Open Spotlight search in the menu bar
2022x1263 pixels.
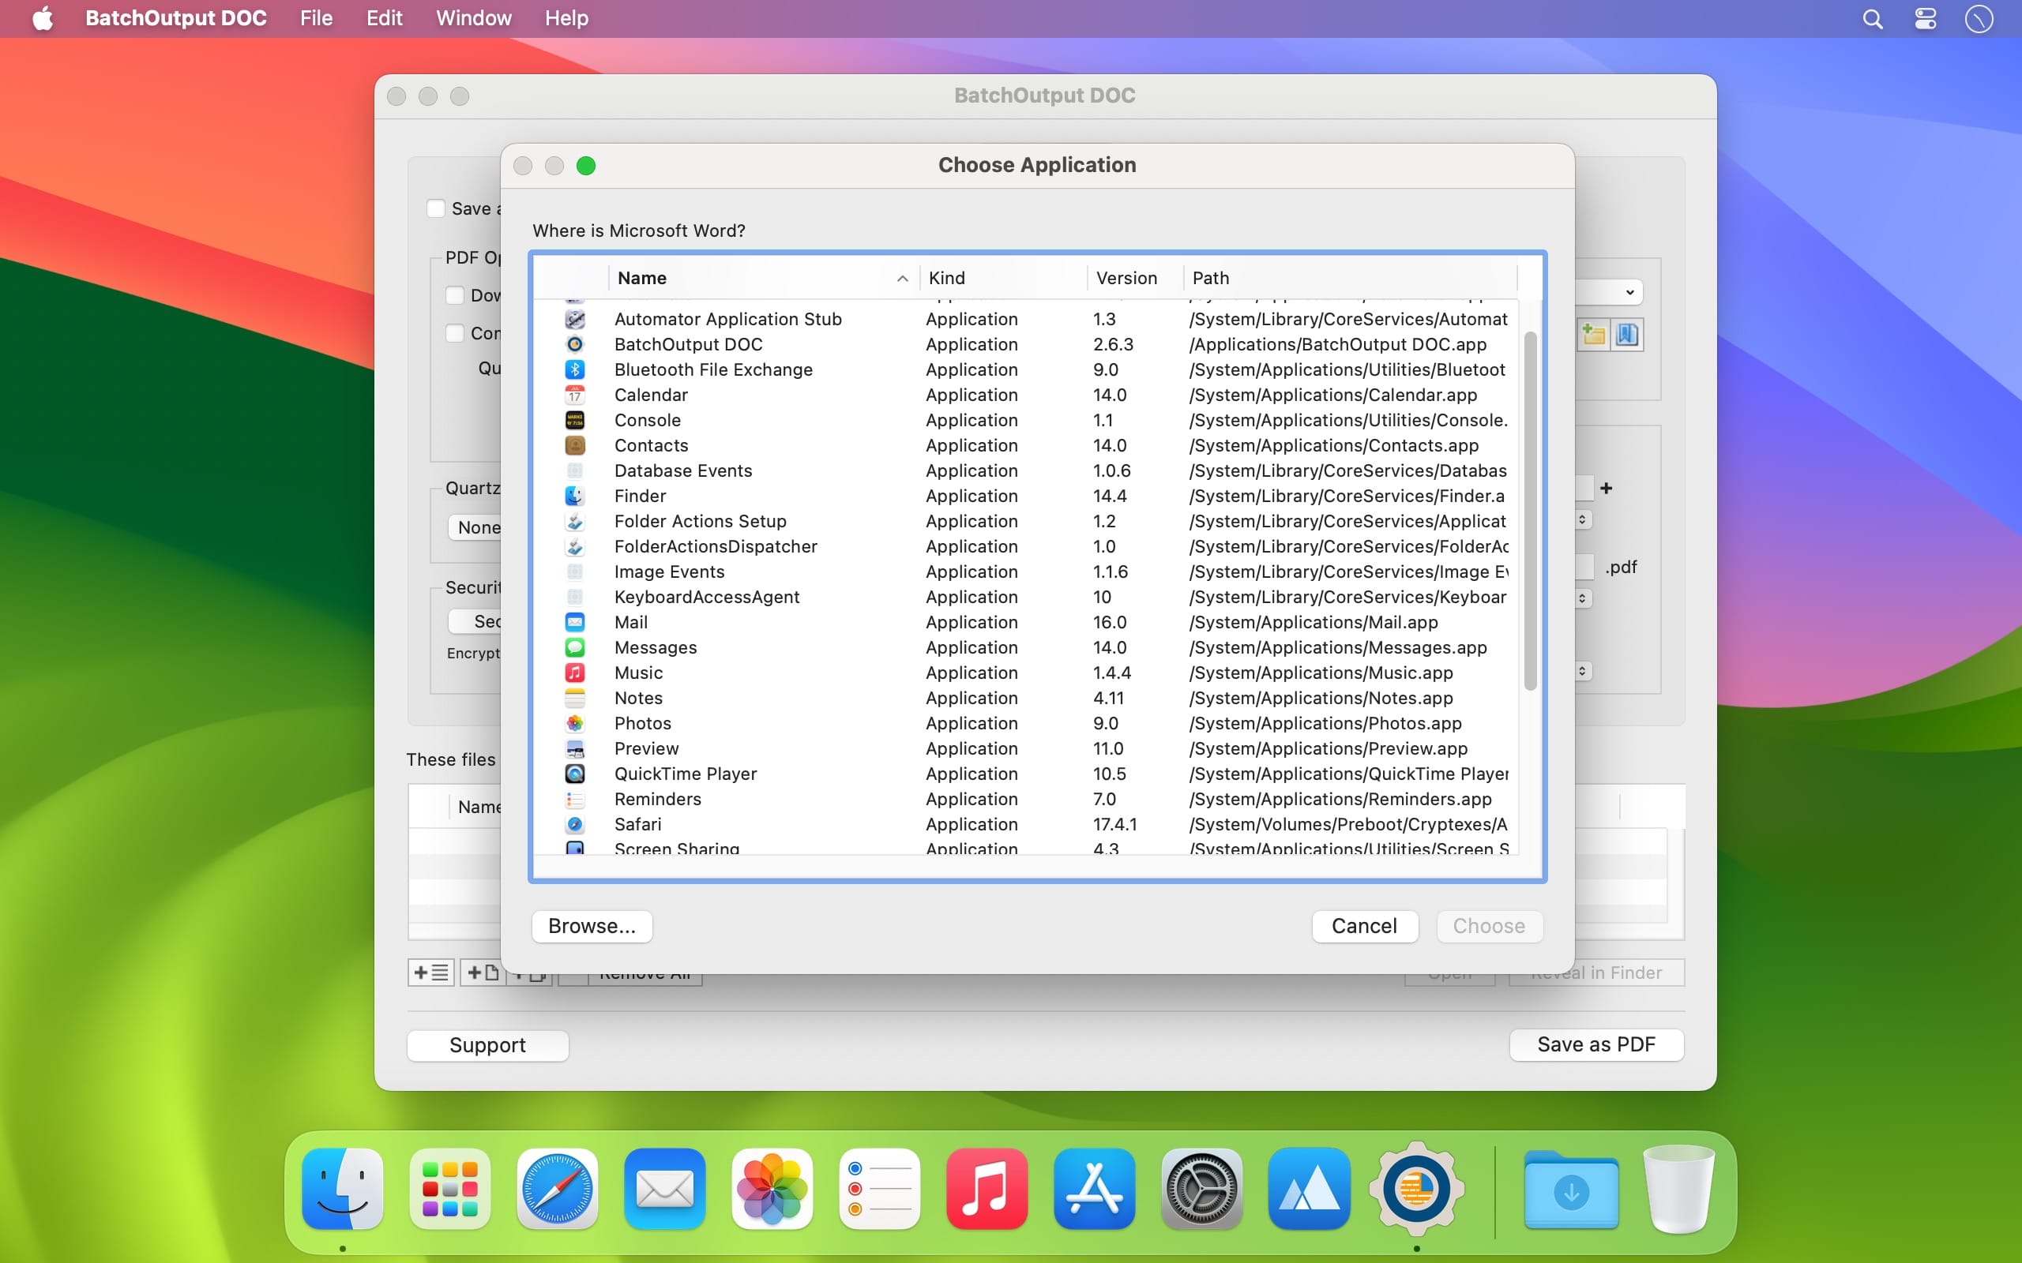[x=1873, y=18]
